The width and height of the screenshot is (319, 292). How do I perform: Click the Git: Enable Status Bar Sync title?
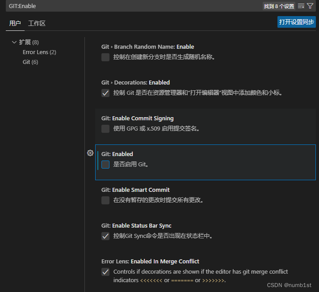pos(136,226)
